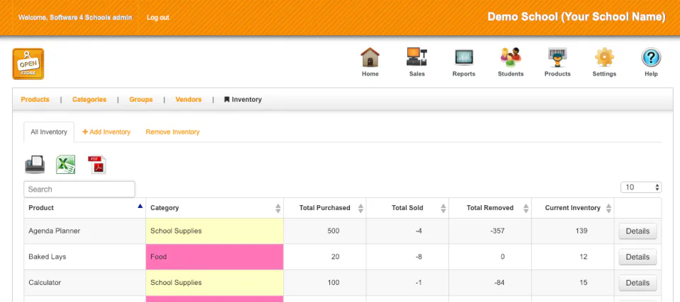Open the Add Inventory tab
The height and width of the screenshot is (302, 680).
click(106, 132)
